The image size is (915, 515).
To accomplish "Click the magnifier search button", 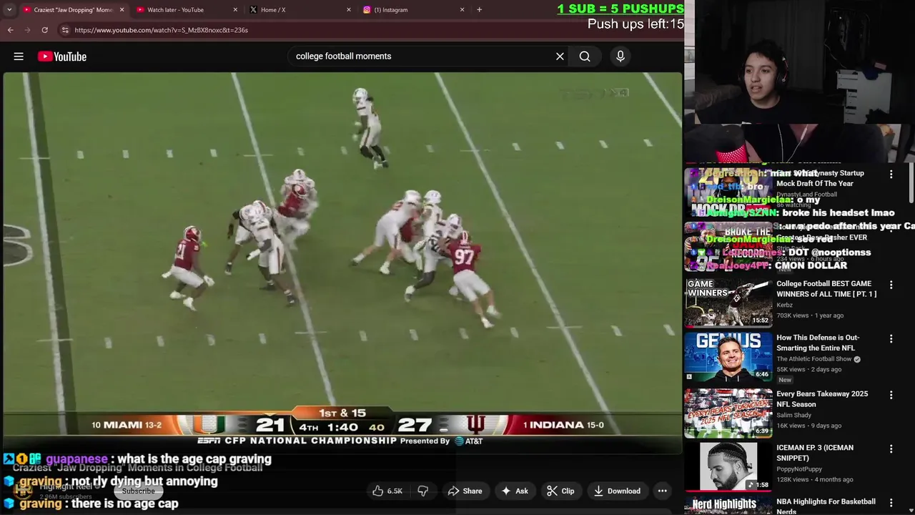I will click(585, 57).
